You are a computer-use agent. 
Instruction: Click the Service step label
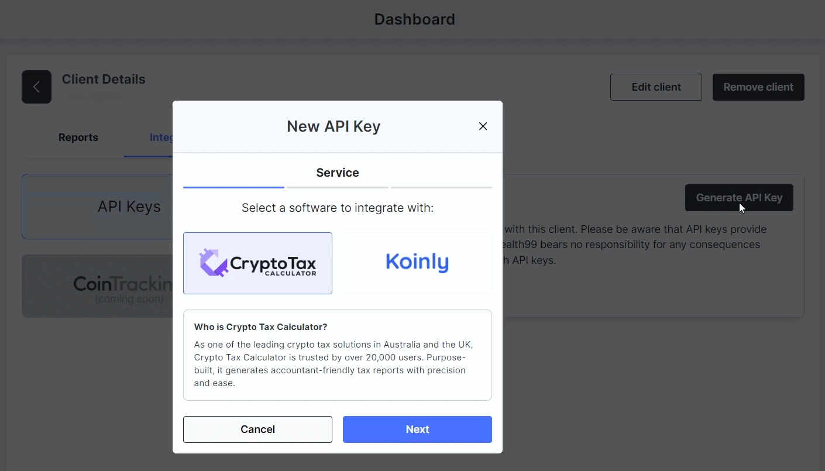[338, 173]
